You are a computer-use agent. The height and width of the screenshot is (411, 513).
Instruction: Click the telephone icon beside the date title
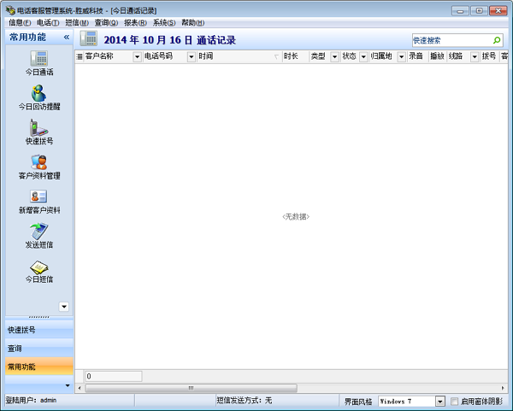pyautogui.click(x=89, y=38)
